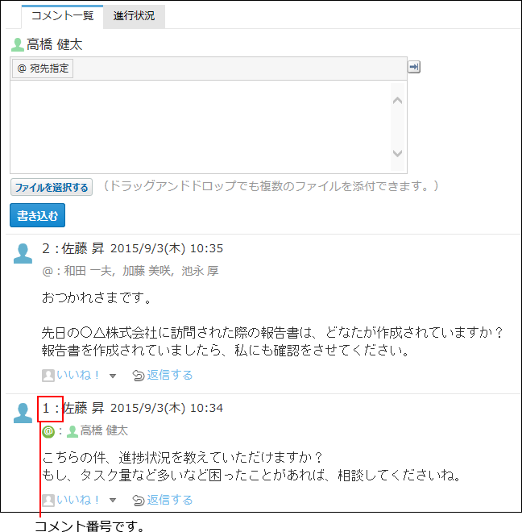522x532 pixels.
Task: Click recipient 池永 厚 in comment 2
Action: [x=200, y=271]
